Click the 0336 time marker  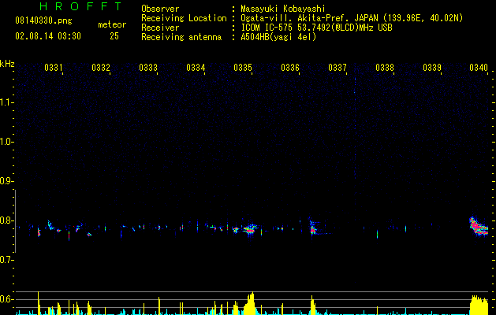pos(290,67)
